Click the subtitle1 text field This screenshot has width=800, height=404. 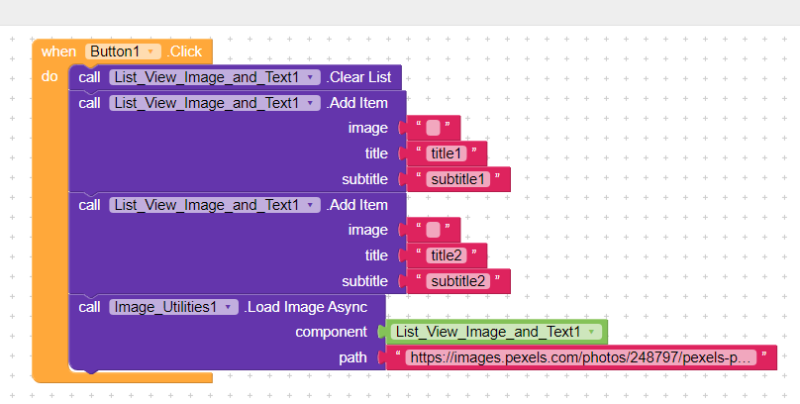[458, 179]
